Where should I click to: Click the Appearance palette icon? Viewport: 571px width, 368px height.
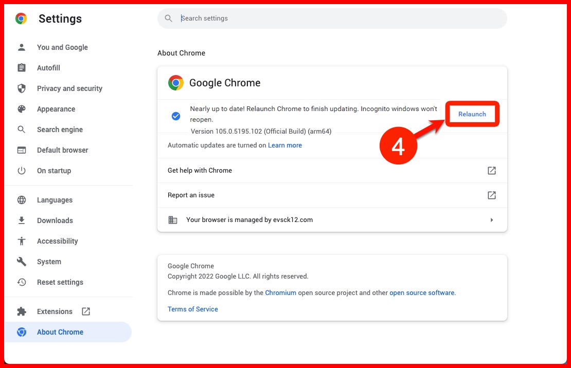pyautogui.click(x=22, y=109)
